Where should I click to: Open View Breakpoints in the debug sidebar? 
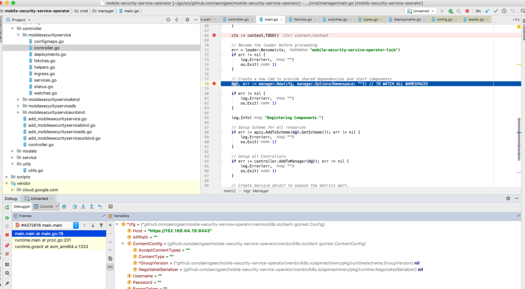tap(7, 245)
